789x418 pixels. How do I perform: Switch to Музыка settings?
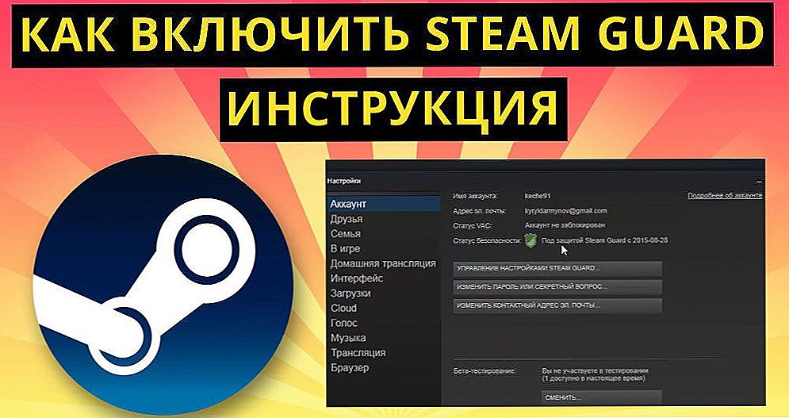click(348, 338)
